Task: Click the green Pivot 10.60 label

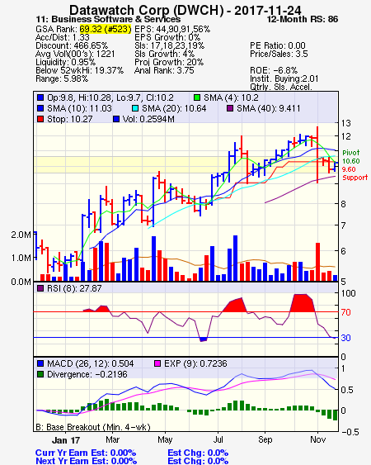Action: coord(351,157)
